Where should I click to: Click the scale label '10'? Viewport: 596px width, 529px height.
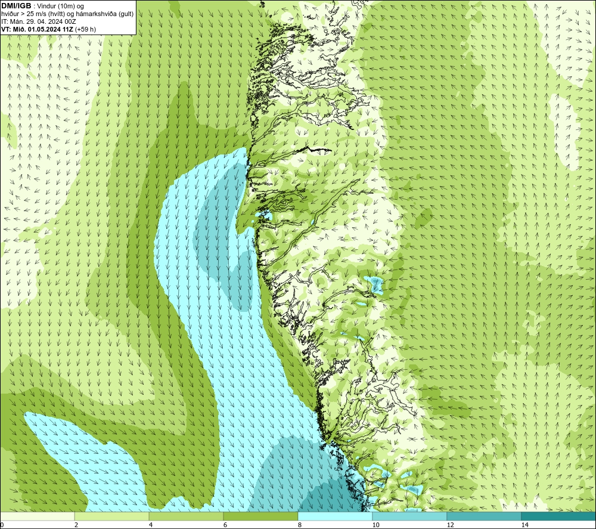375,525
